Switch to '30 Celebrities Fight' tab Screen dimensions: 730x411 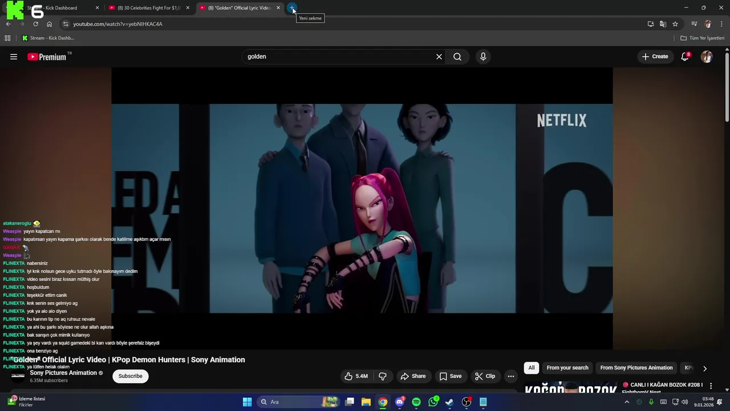tap(148, 8)
